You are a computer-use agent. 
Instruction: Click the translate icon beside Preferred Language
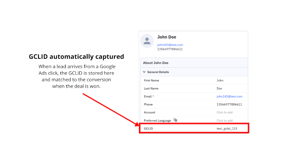click(175, 120)
